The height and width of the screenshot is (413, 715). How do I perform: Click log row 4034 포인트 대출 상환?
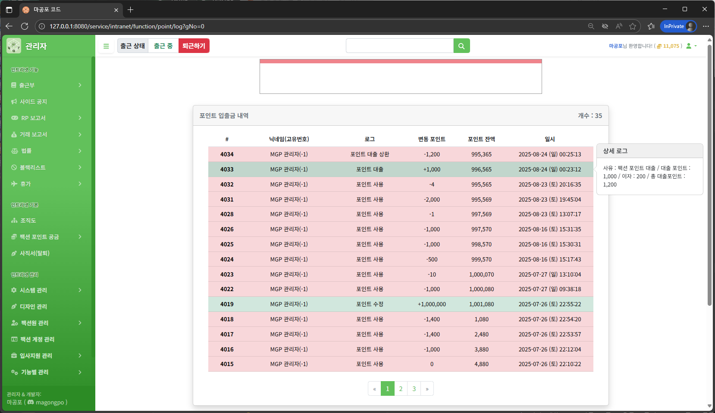(401, 154)
